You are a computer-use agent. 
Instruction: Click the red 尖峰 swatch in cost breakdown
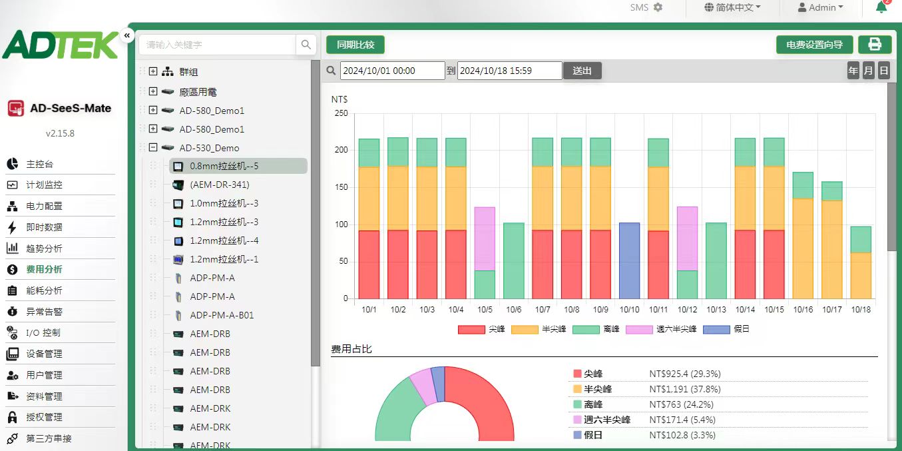pyautogui.click(x=577, y=374)
